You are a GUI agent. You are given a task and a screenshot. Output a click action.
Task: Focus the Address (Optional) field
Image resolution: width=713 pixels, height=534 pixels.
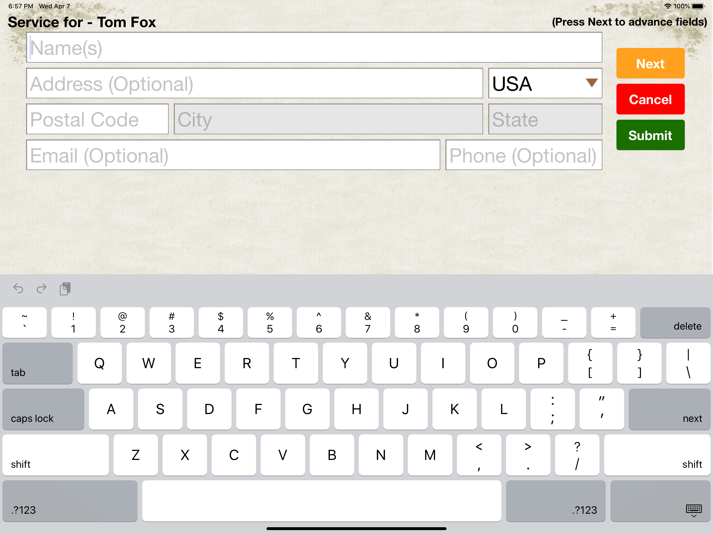tap(254, 83)
